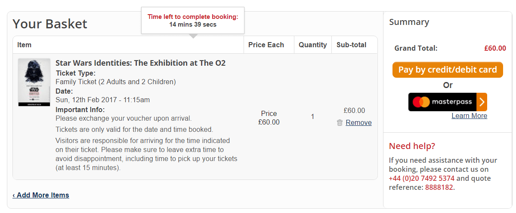Click the quantity value 1
Image resolution: width=516 pixels, height=213 pixels.
(312, 116)
